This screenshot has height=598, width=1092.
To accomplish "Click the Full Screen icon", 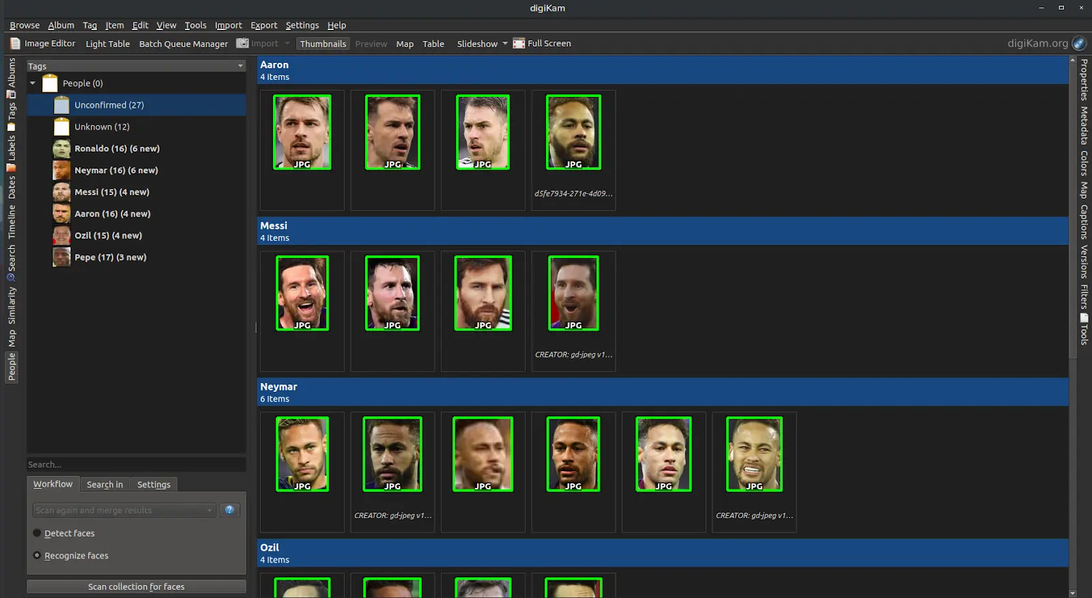I will click(519, 44).
